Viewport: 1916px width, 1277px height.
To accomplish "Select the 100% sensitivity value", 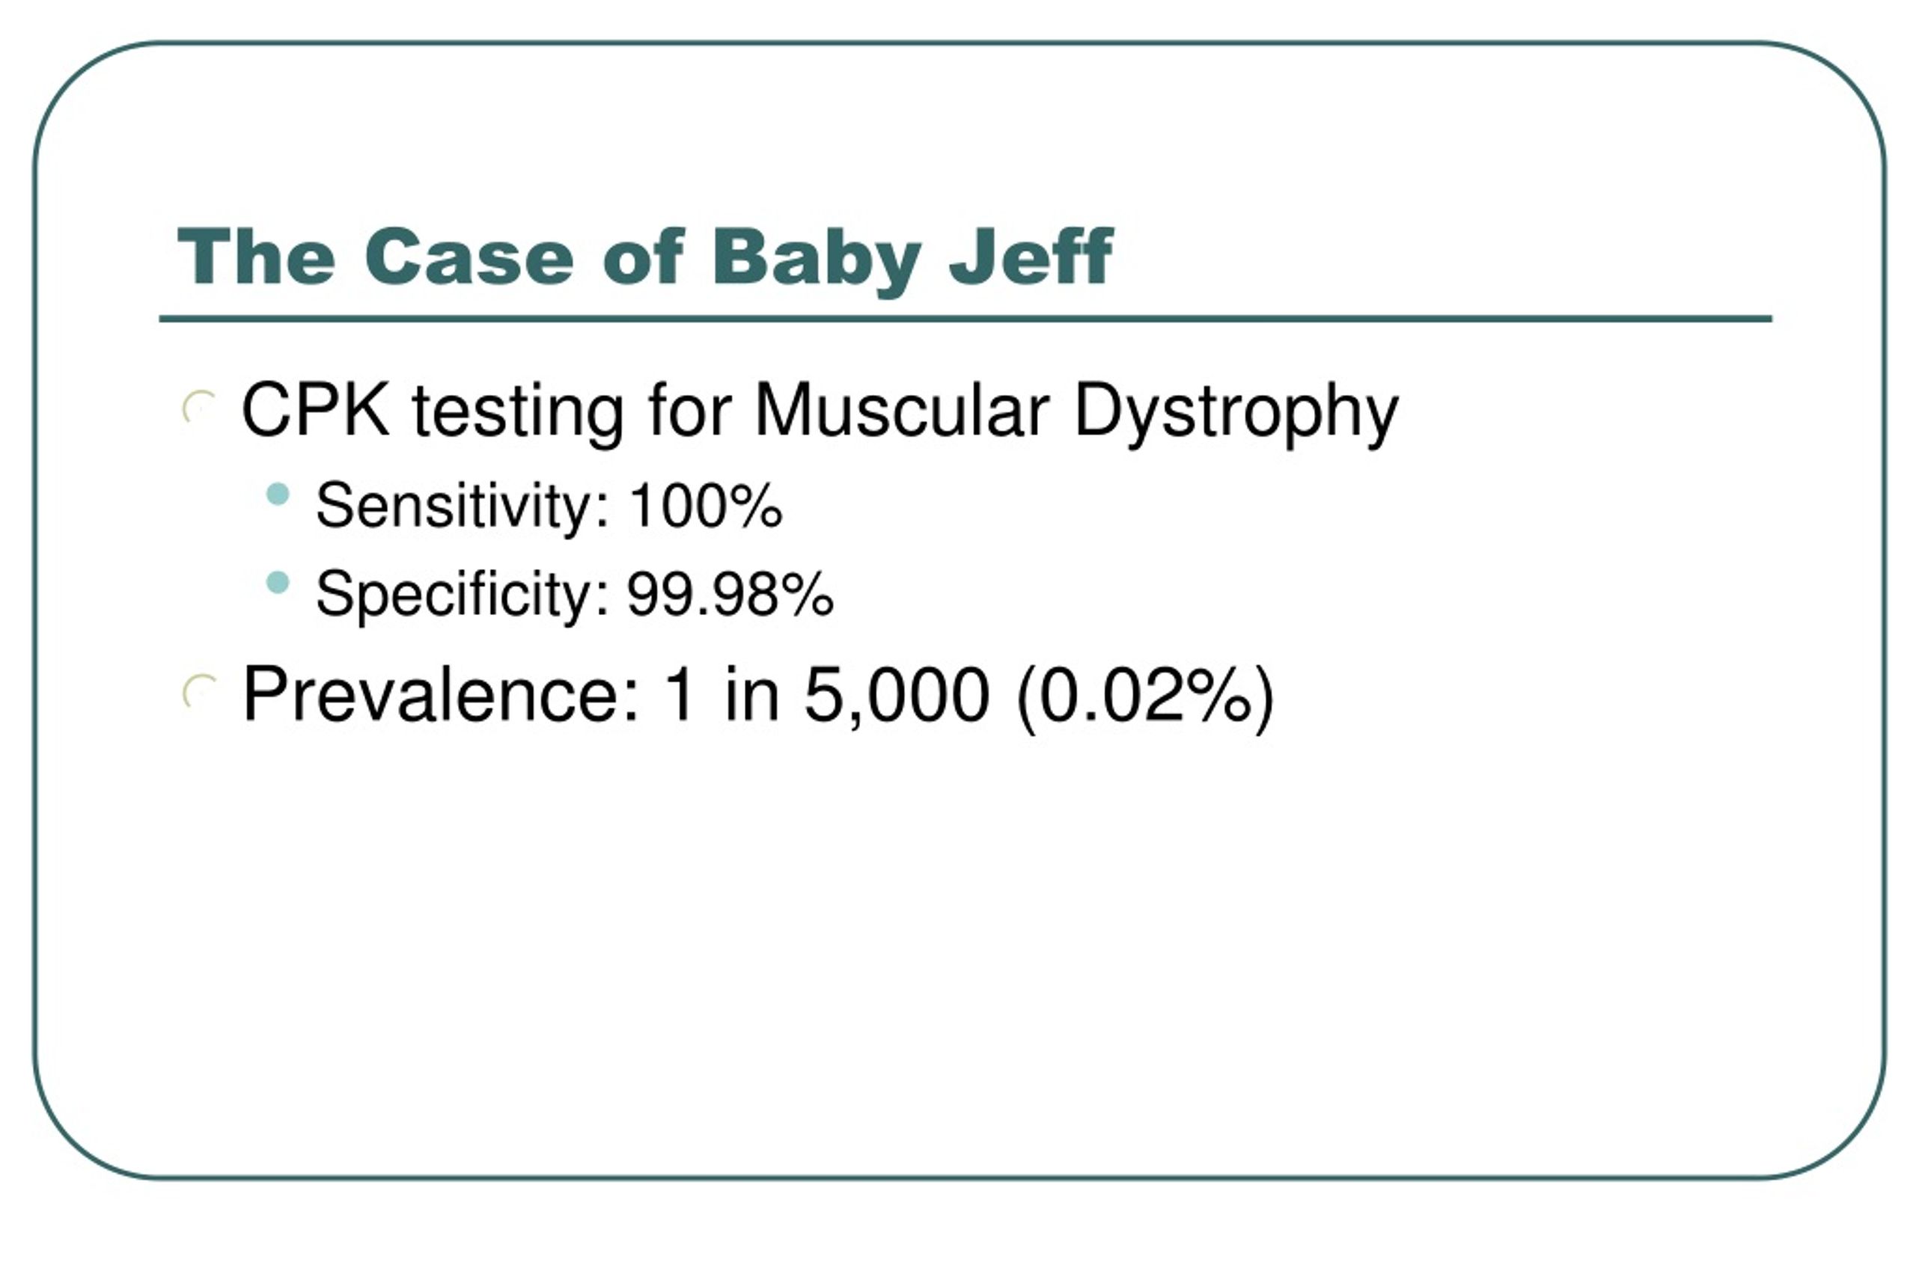I will click(706, 506).
